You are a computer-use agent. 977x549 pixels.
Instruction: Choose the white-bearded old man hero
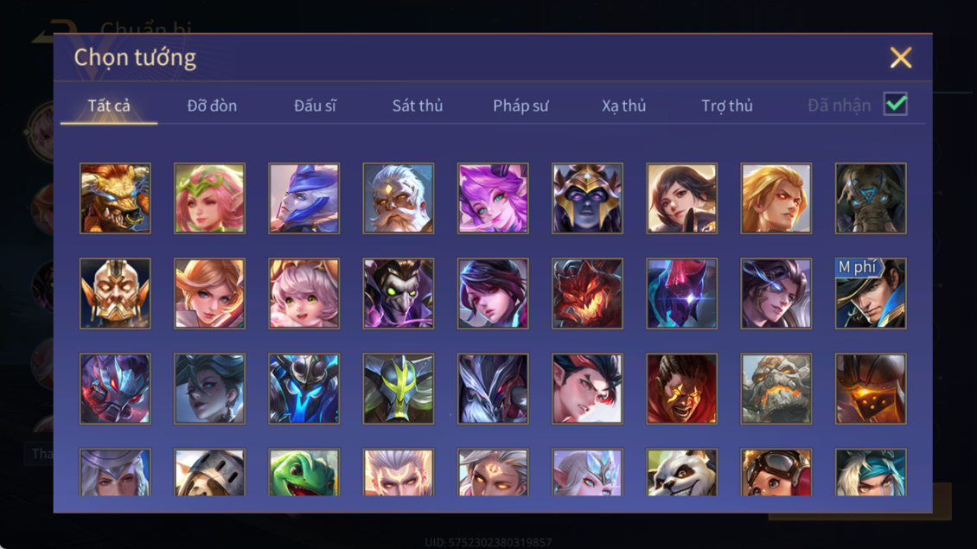click(399, 198)
